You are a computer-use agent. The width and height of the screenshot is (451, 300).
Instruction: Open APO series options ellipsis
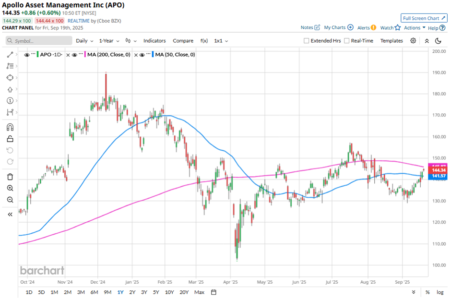(34, 54)
